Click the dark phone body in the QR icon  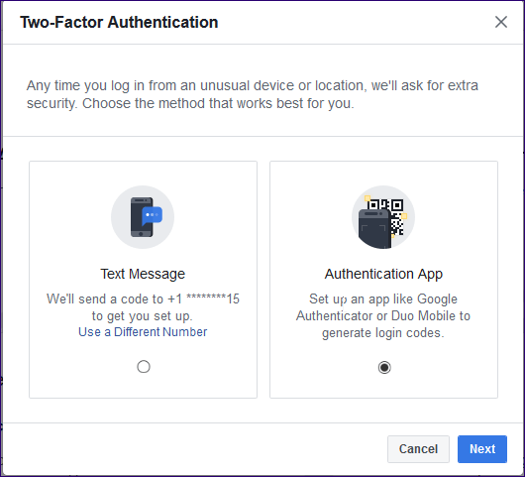click(374, 229)
